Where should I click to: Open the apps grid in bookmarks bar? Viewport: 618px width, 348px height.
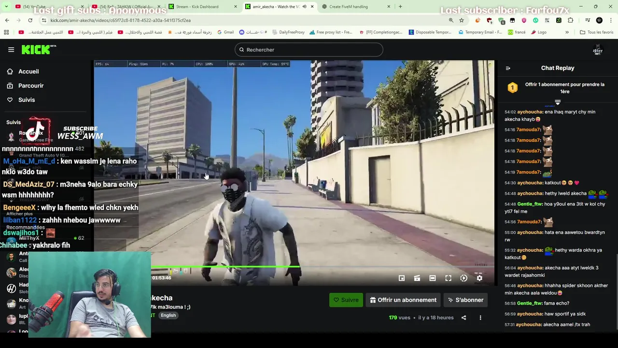coord(6,32)
